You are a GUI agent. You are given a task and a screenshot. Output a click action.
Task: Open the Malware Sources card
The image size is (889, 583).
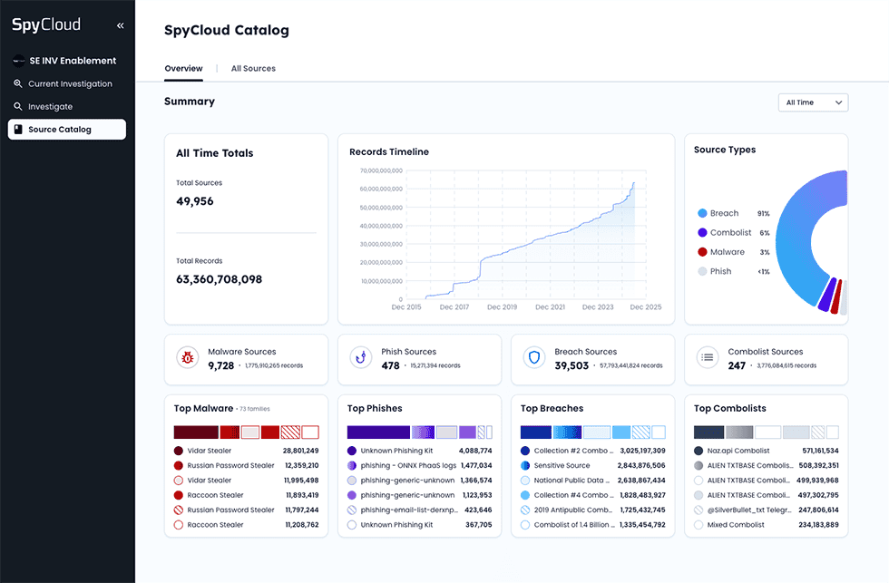tap(246, 359)
